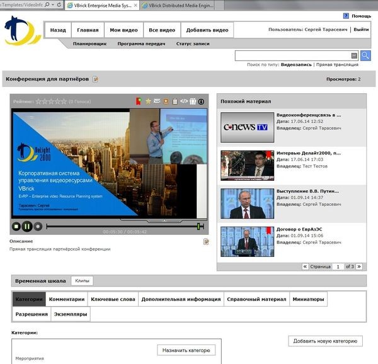This screenshot has height=364, width=378.
Task: Open the Разрешения tab
Action: pos(31,314)
